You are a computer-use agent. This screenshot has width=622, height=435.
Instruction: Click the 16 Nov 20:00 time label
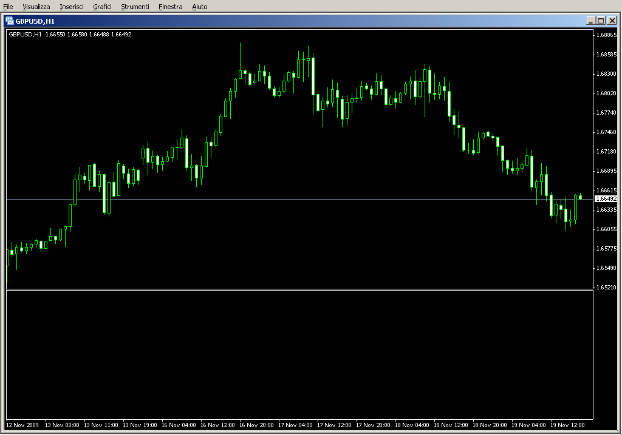point(257,425)
